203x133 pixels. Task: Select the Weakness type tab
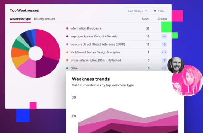[20, 19]
